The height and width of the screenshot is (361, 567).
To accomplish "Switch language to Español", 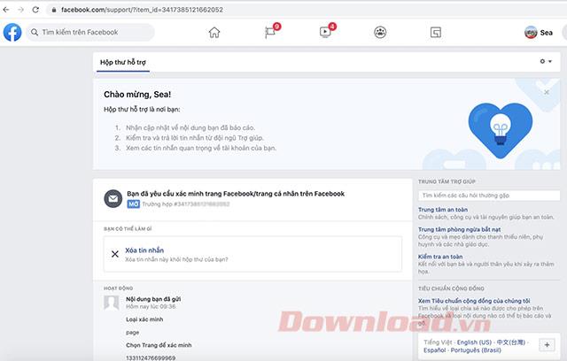I will point(435,350).
